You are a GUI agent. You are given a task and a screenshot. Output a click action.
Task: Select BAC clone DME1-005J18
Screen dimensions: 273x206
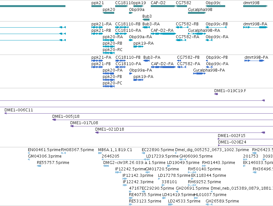[x=66, y=117]
